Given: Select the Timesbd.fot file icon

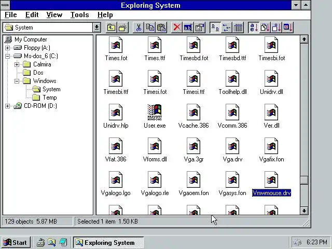Looking at the screenshot, I should pyautogui.click(x=193, y=45).
